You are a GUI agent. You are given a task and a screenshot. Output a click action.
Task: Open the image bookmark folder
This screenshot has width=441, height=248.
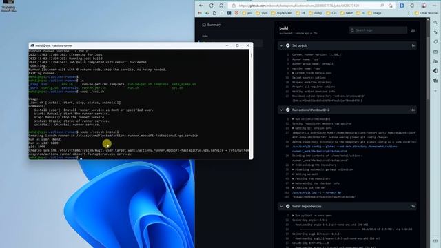(375, 13)
